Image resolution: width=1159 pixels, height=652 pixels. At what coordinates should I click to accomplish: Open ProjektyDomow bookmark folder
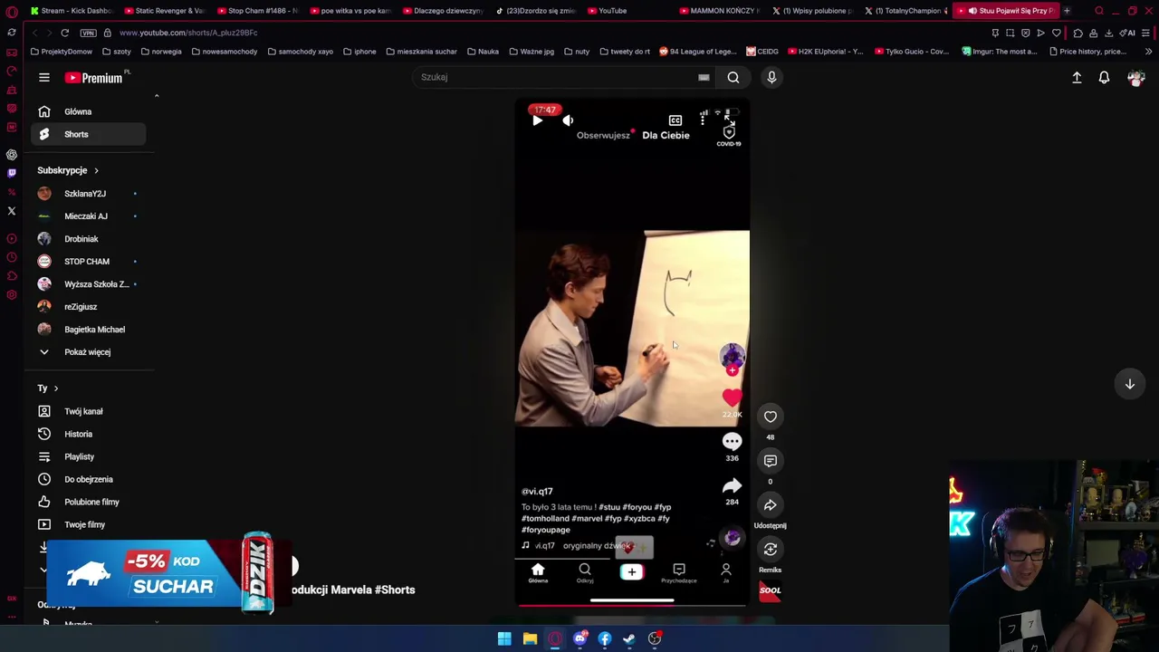pyautogui.click(x=62, y=52)
